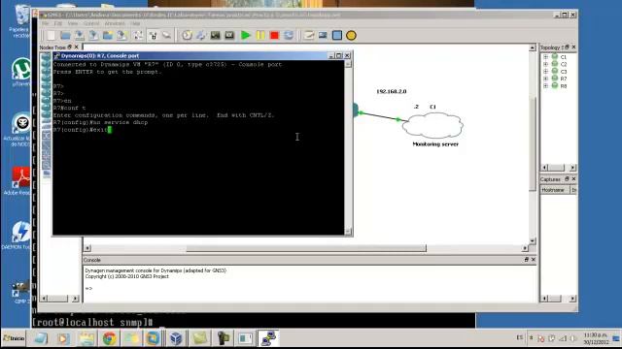Open the Control menu in GNS3
This screenshot has width=622, height=349.
pyautogui.click(x=91, y=23)
